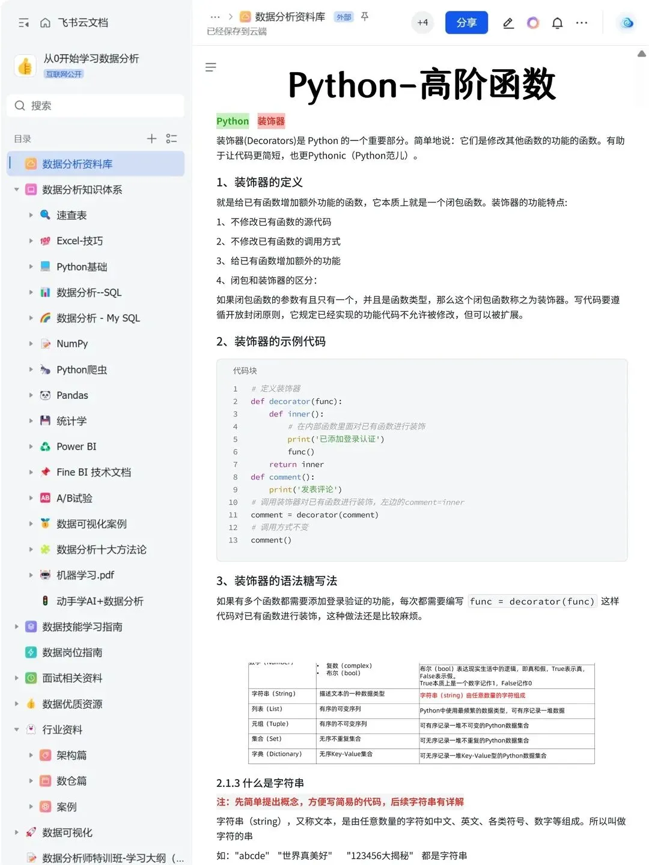Expand the Pandas tree item
This screenshot has height=865, width=649.
31,395
